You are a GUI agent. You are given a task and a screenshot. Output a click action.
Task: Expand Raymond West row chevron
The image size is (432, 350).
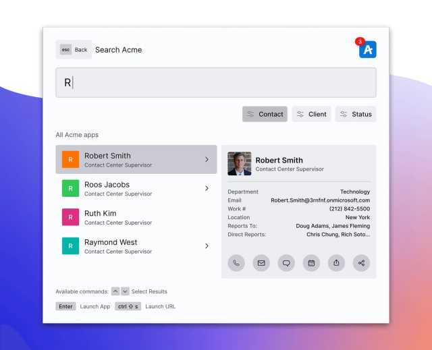[207, 246]
